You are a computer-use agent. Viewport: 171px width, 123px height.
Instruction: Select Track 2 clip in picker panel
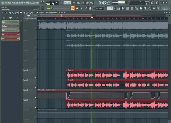[x=11, y=22]
